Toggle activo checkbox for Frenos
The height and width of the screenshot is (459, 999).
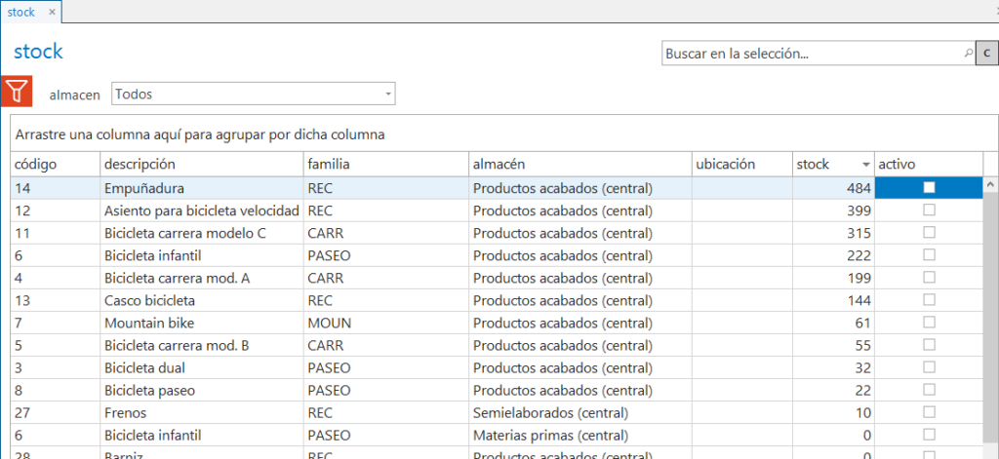point(930,412)
